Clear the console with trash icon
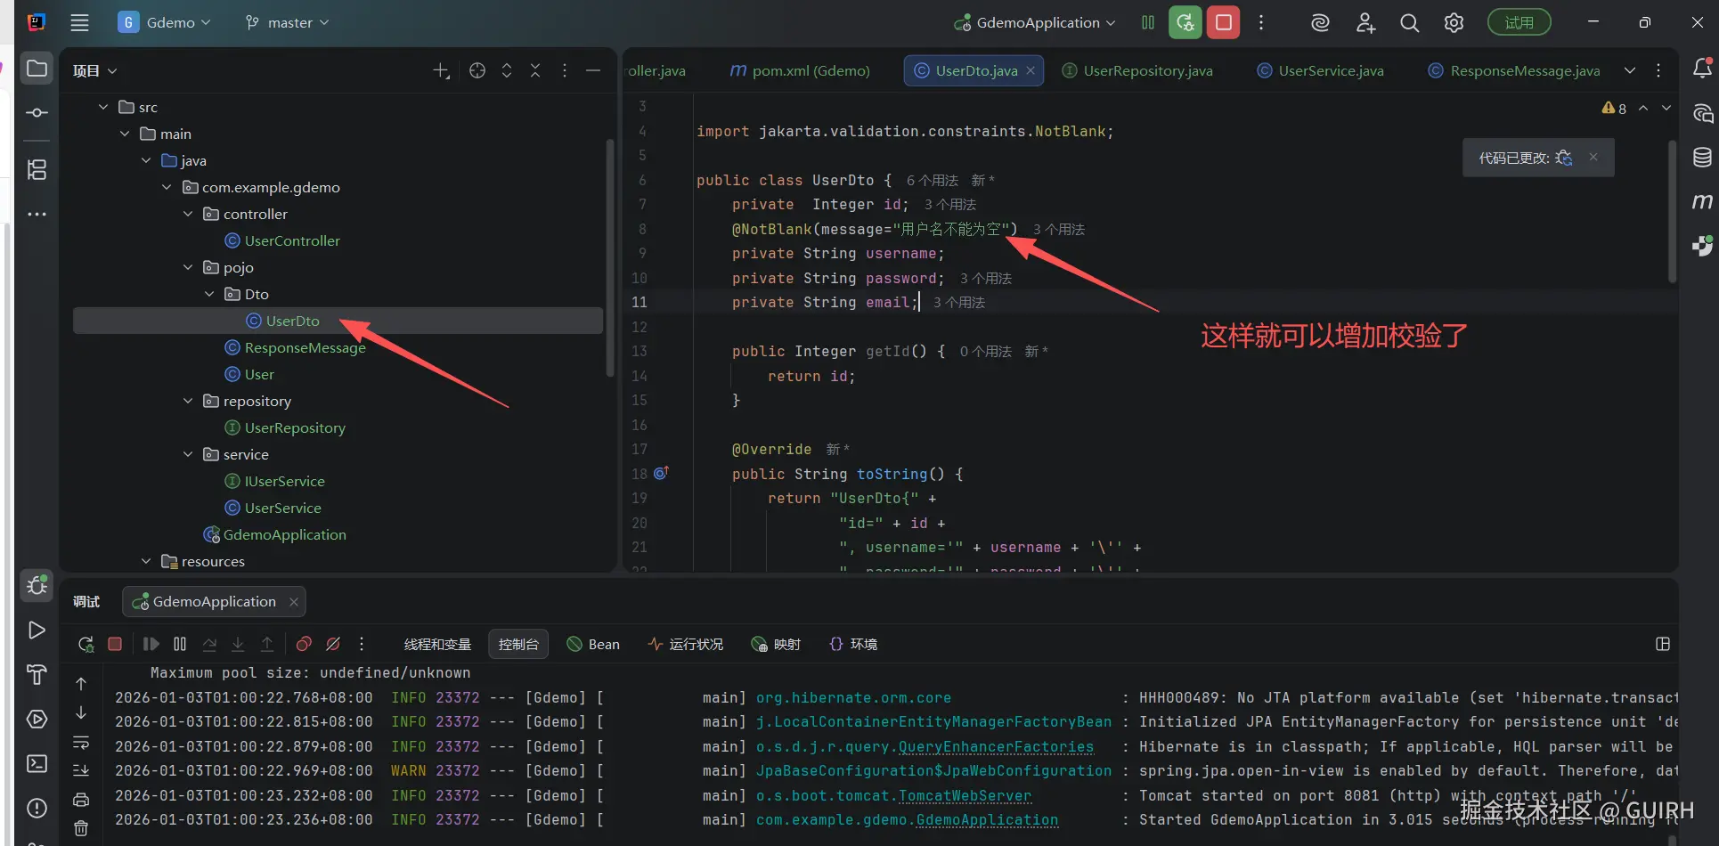The image size is (1719, 846). point(81,828)
